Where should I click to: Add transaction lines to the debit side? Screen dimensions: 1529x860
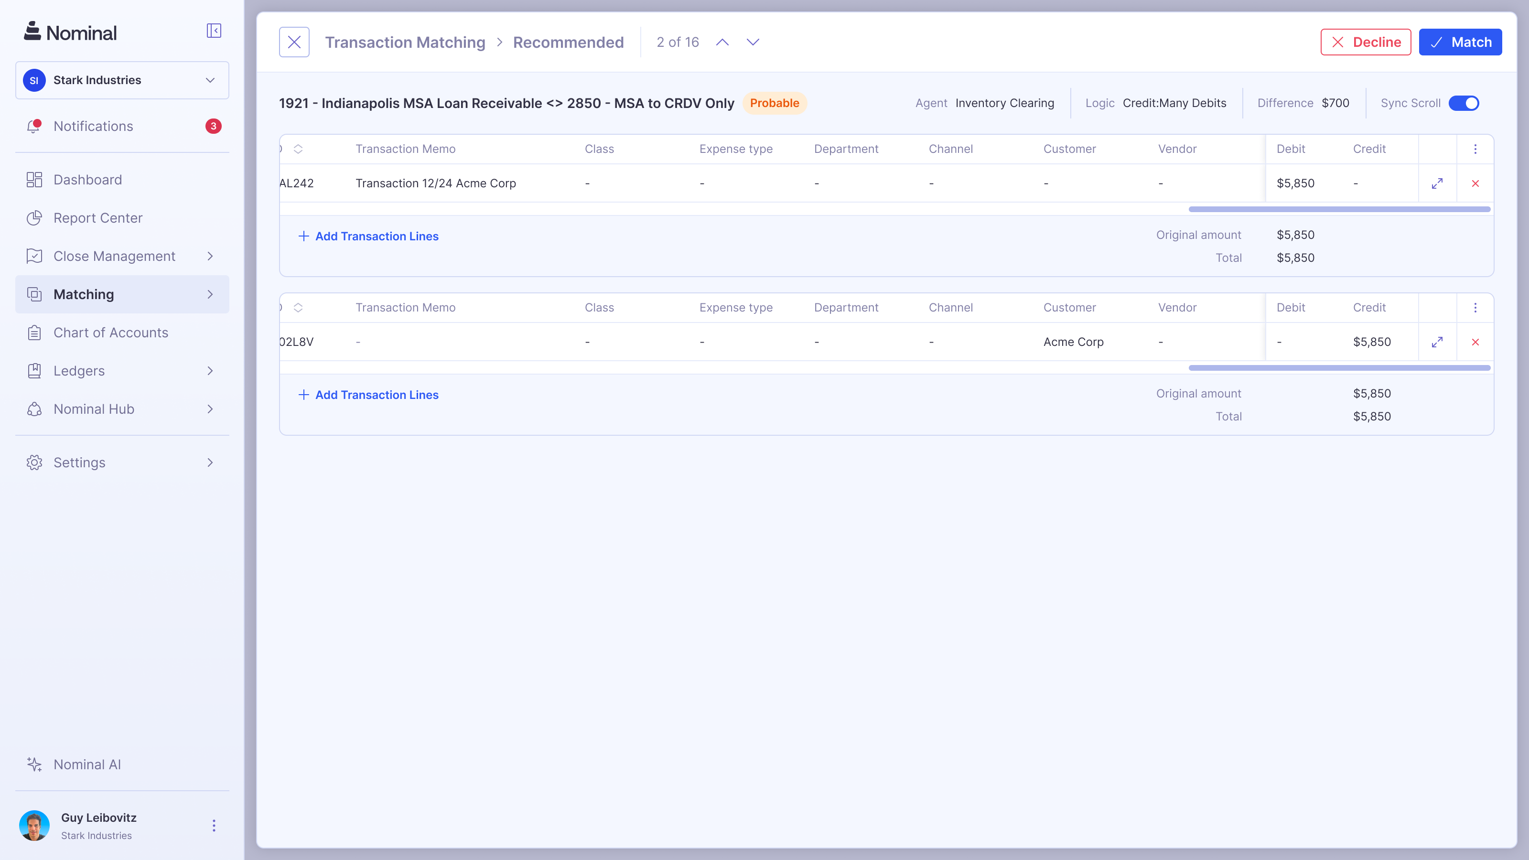[x=368, y=236]
